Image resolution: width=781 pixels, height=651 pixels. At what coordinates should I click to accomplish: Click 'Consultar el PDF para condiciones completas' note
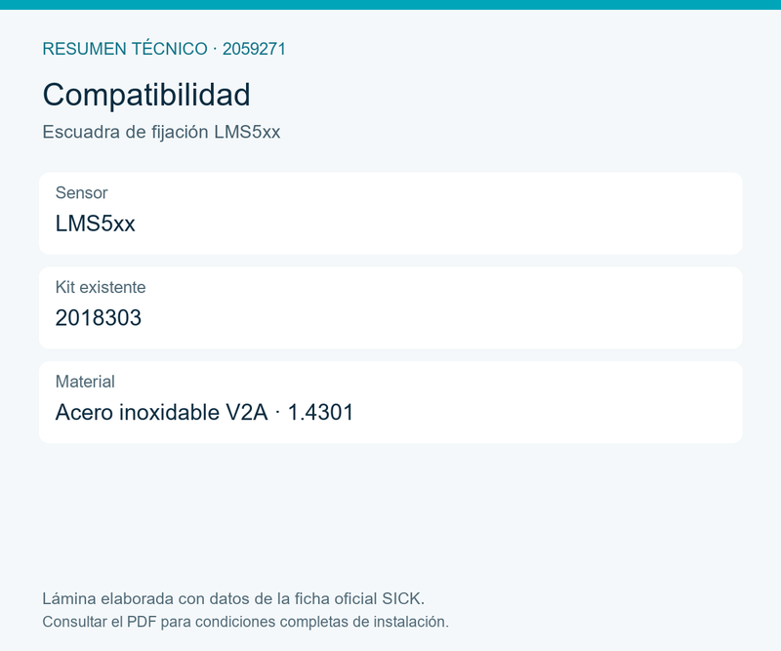[x=197, y=622]
